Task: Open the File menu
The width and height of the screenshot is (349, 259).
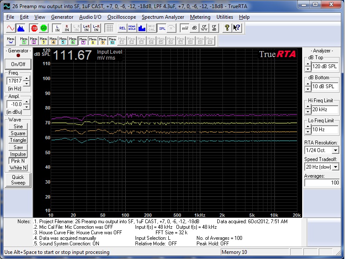Action: coord(10,17)
